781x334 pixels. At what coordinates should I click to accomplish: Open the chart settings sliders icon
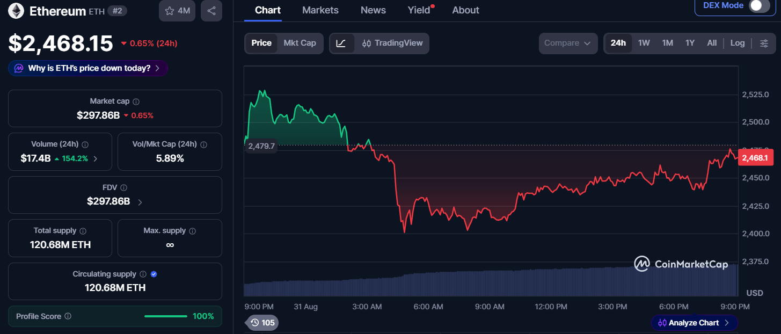tap(764, 43)
